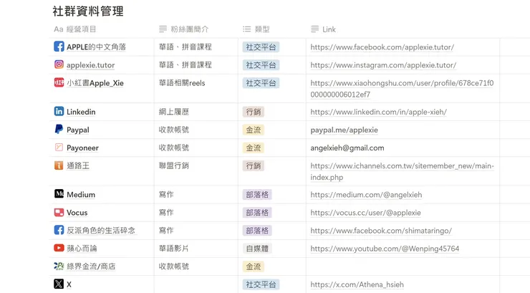Click the 部落格 tag in the Medium row

point(257,195)
